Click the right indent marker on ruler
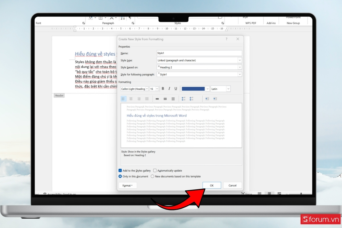The width and height of the screenshot is (342, 228). click(226, 30)
